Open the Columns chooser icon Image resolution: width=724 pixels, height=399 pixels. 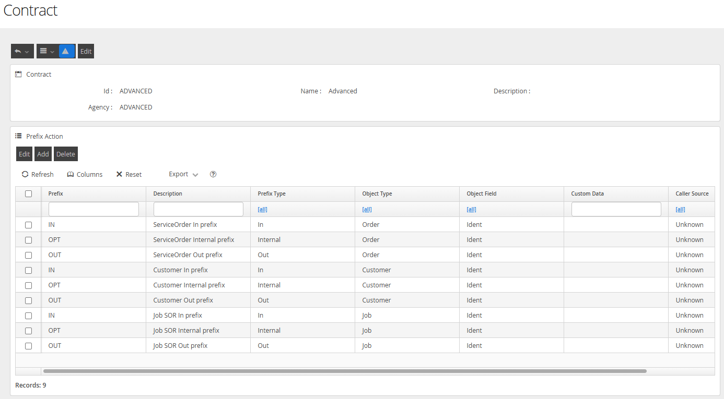[x=71, y=174]
